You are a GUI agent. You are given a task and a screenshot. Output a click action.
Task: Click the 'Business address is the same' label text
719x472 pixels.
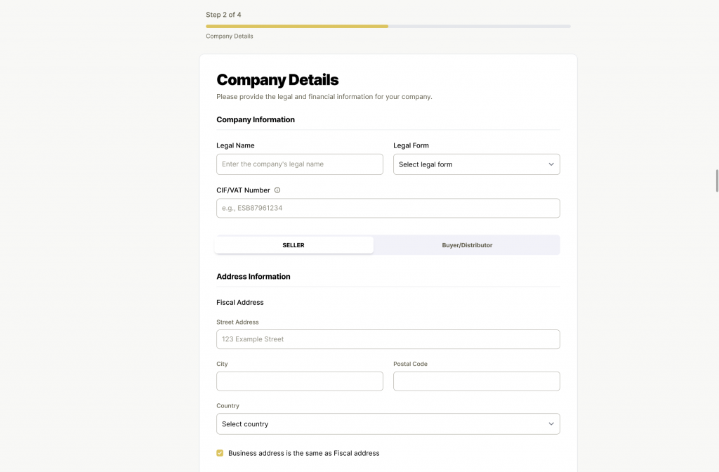tap(303, 453)
